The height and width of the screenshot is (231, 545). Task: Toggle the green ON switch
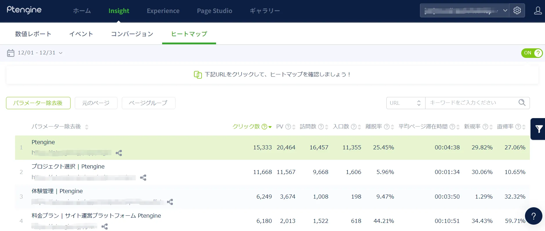[x=532, y=53]
